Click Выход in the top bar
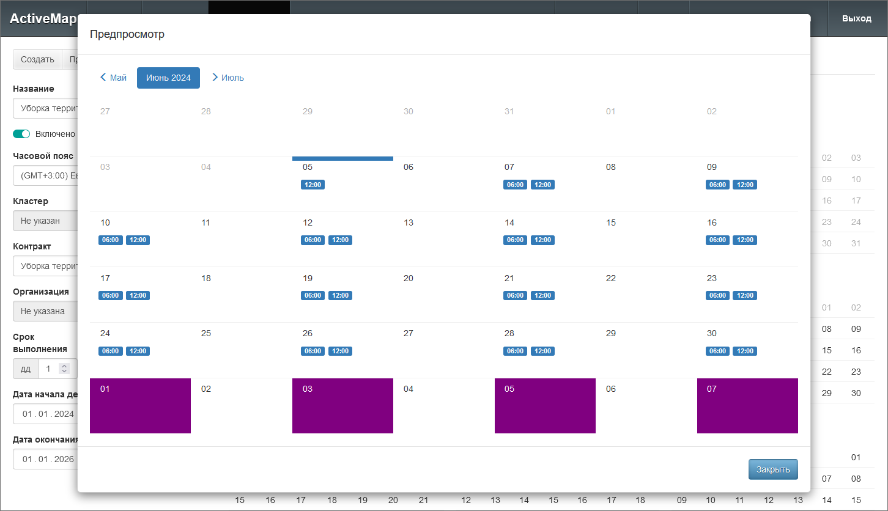 pyautogui.click(x=856, y=18)
